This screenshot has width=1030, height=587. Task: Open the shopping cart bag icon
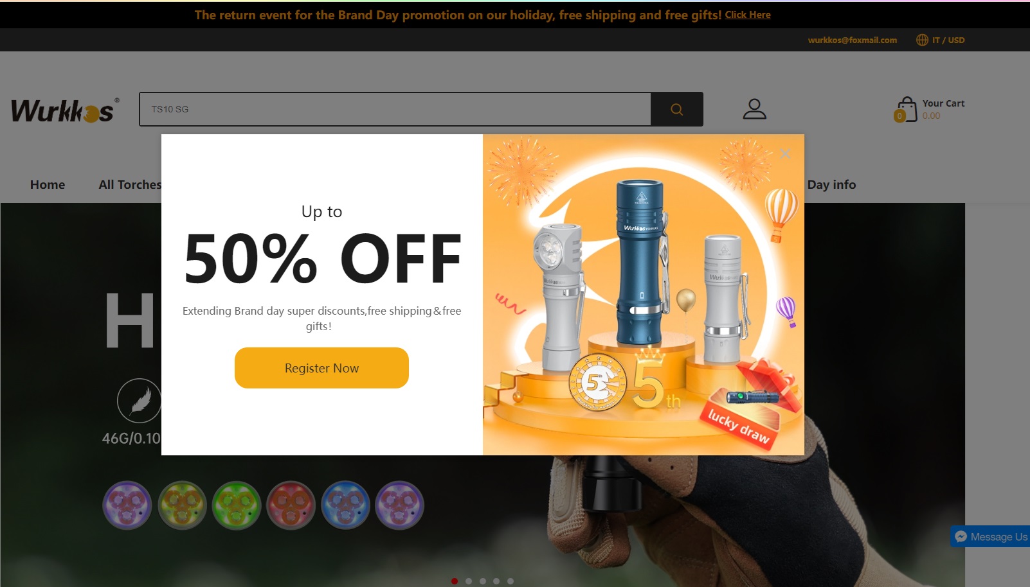(x=906, y=109)
